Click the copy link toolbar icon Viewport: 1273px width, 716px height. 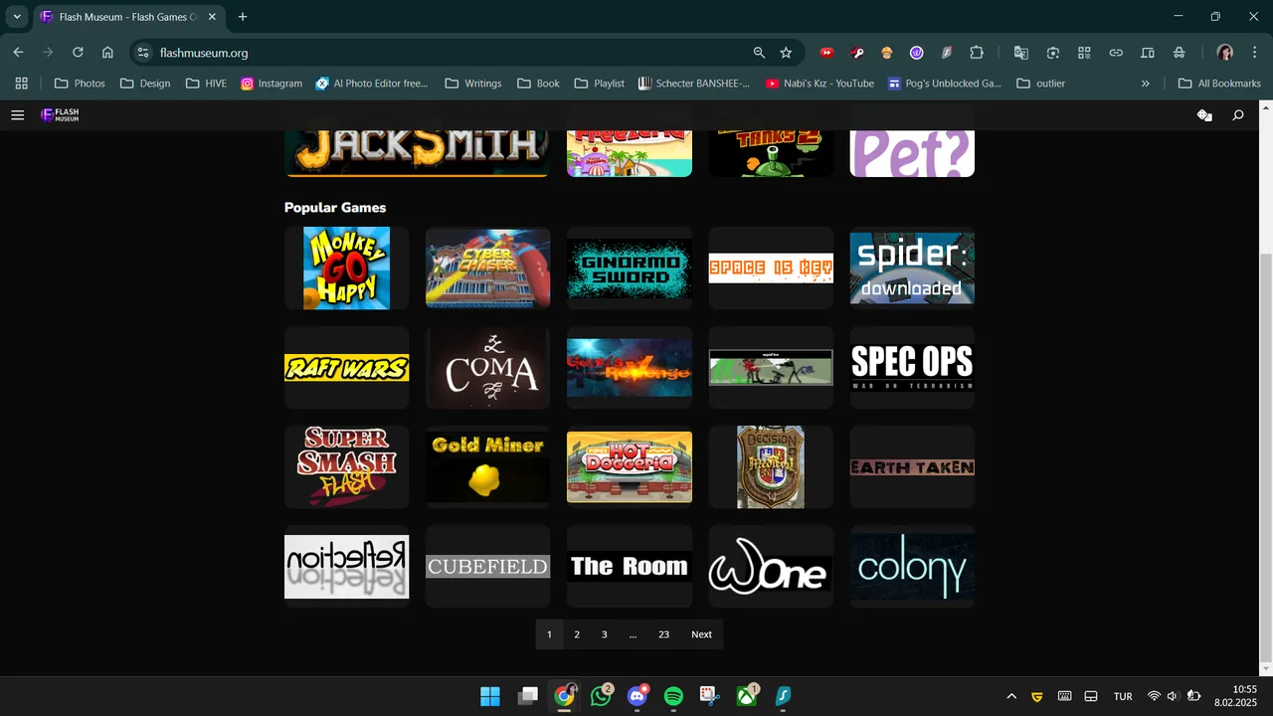(x=1116, y=53)
